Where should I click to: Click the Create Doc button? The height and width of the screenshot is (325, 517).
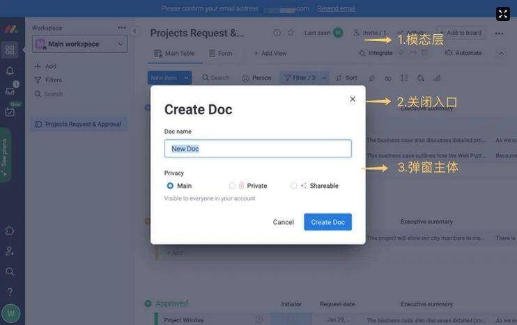[x=327, y=222]
